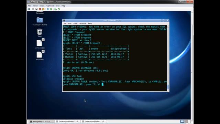Image resolution: width=220 pixels, height=124 pixels.
Task: Select the first workspace in switcher
Action: [x=182, y=121]
